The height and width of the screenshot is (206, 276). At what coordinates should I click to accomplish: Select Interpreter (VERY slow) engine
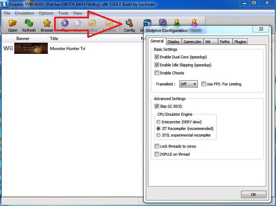click(158, 122)
